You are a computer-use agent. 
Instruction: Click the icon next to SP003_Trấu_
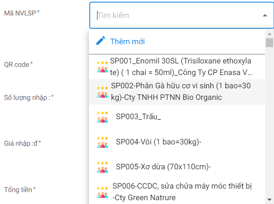point(102,117)
